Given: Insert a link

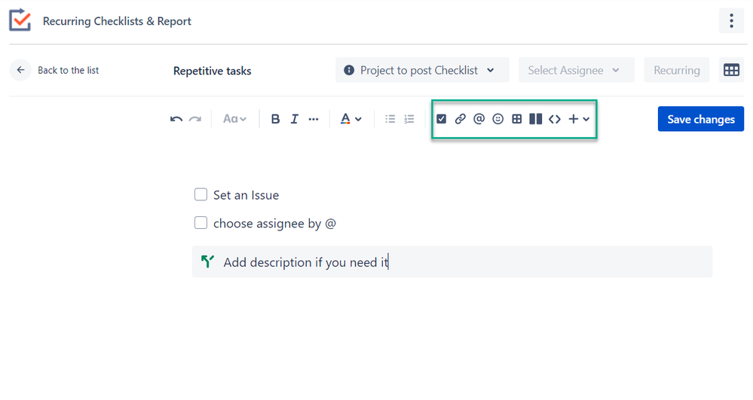Looking at the screenshot, I should [x=460, y=119].
